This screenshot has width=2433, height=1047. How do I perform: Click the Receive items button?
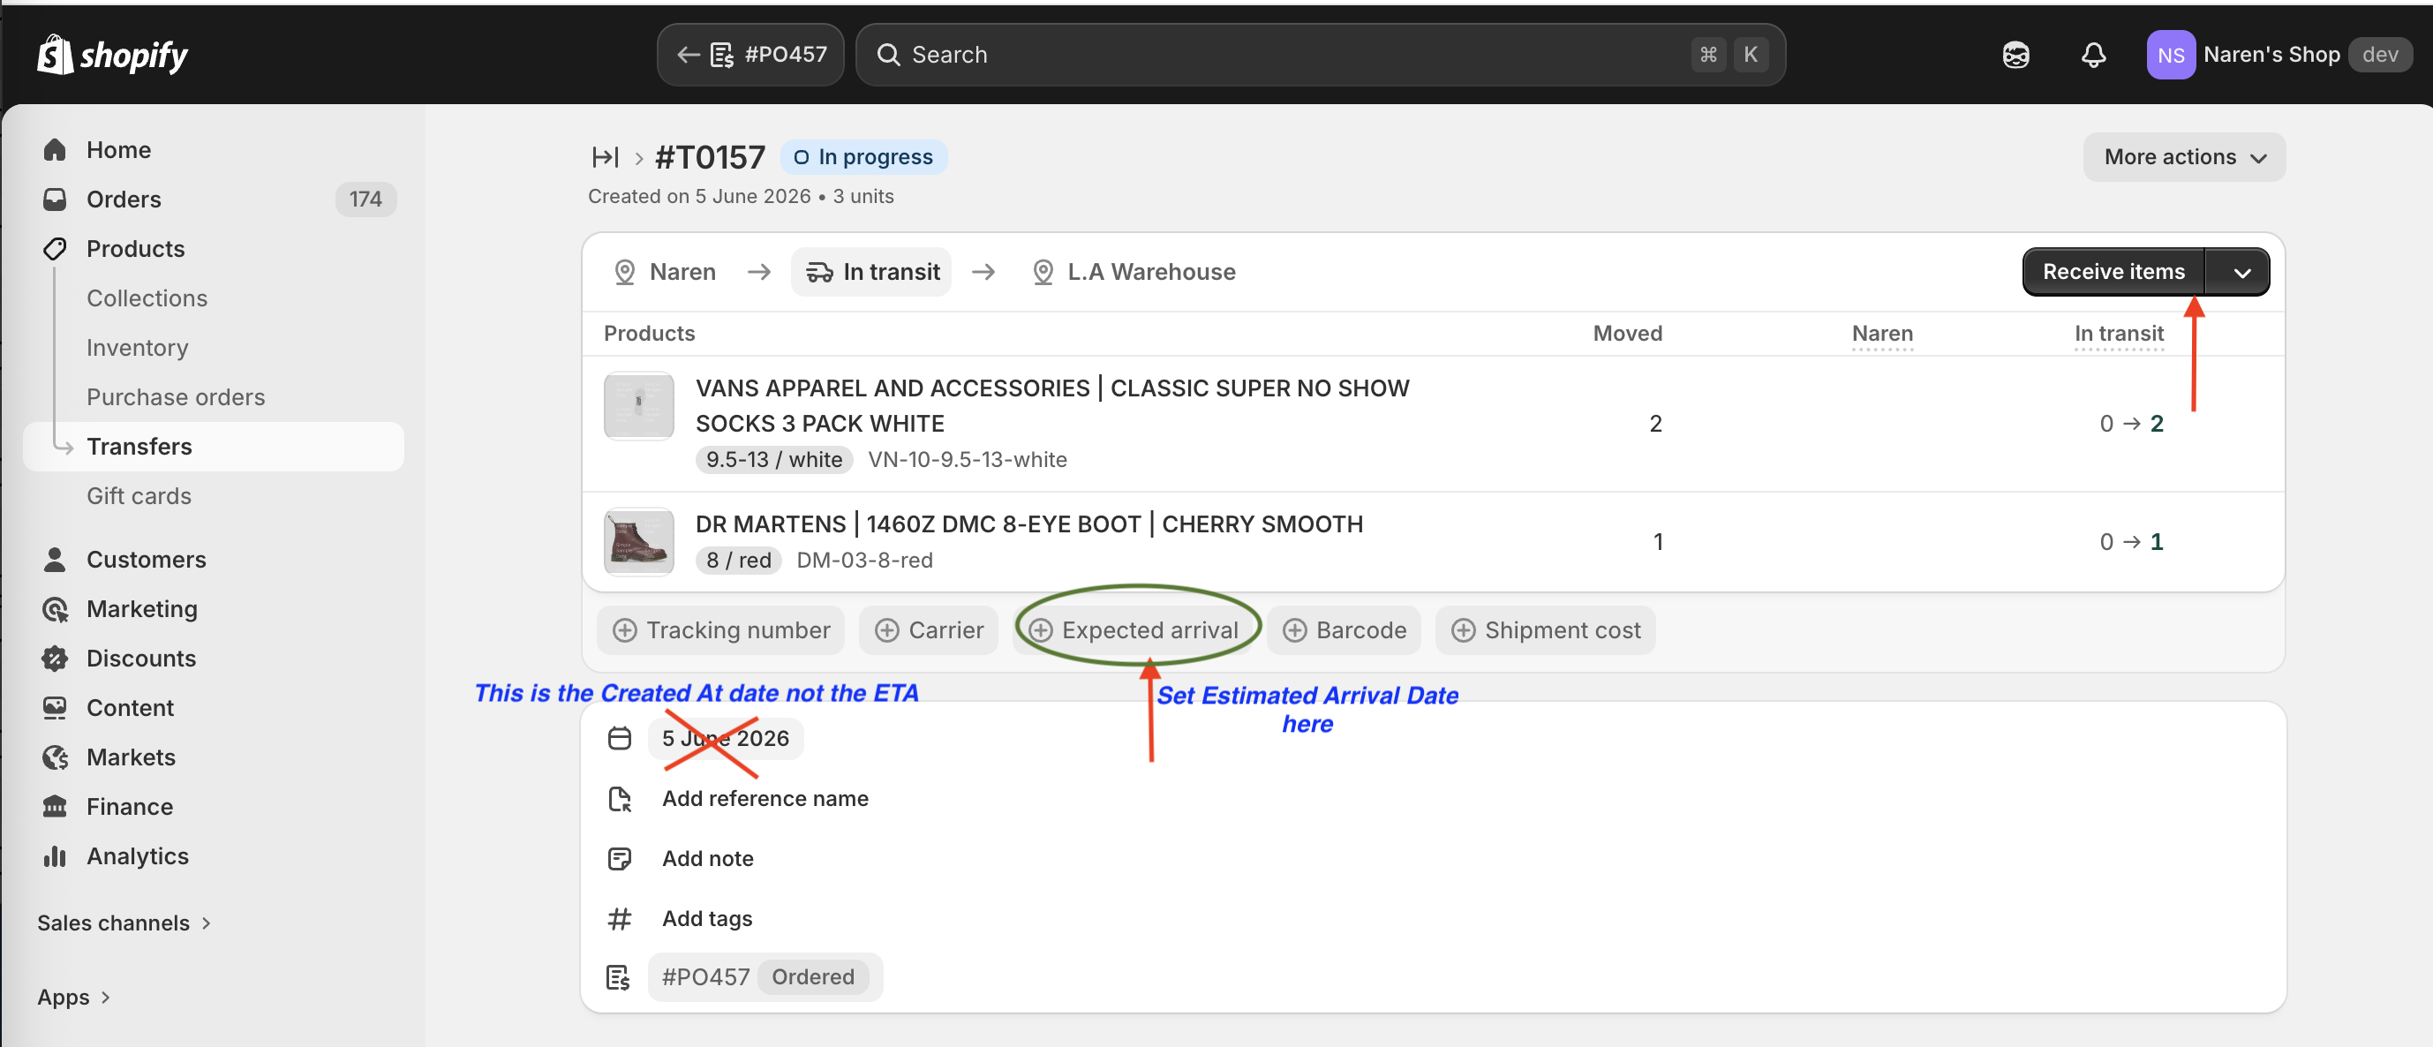click(2113, 272)
